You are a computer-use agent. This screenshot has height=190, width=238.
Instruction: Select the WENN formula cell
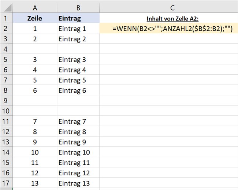[x=169, y=29]
